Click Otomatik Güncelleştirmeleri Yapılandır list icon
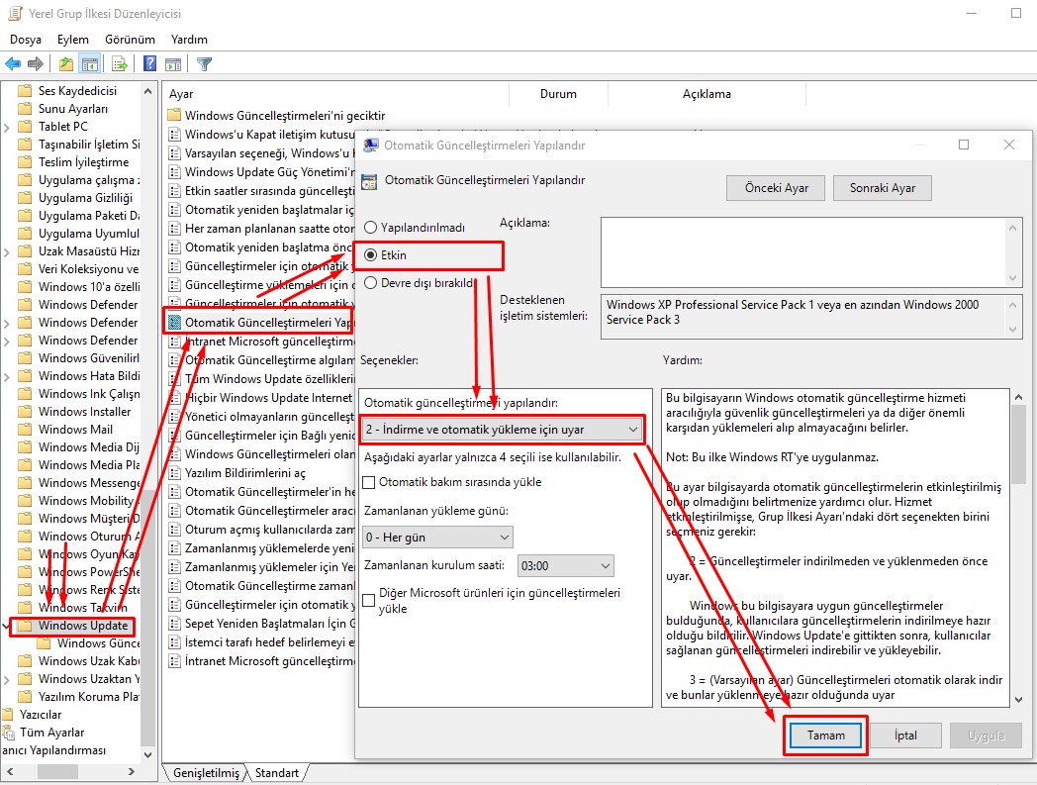This screenshot has width=1037, height=785. pos(174,323)
